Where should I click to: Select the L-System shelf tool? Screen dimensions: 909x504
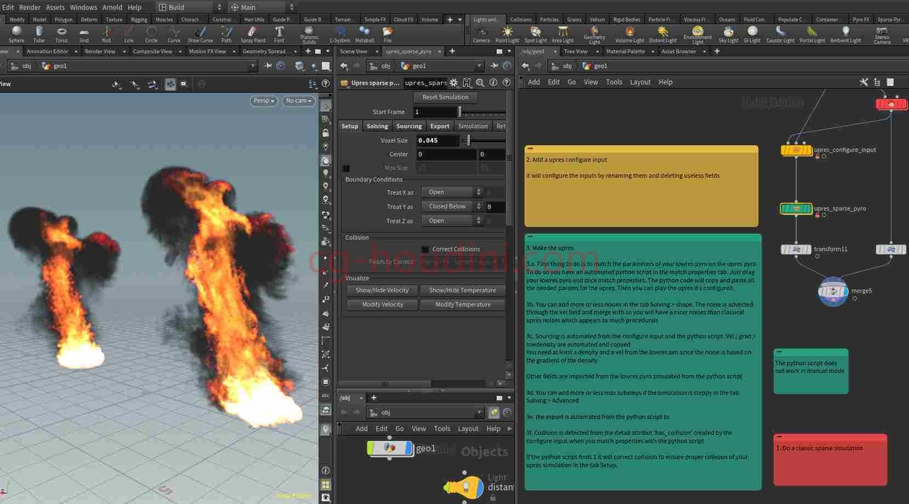340,35
